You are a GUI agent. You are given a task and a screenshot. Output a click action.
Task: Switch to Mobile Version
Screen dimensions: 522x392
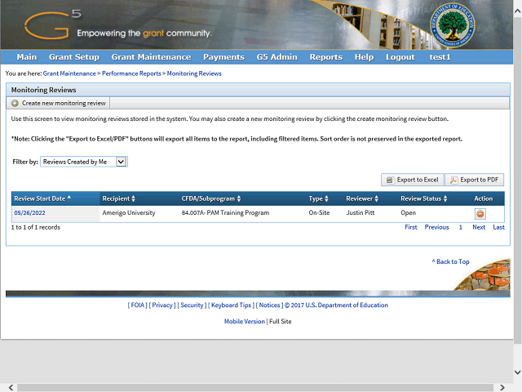tap(245, 322)
